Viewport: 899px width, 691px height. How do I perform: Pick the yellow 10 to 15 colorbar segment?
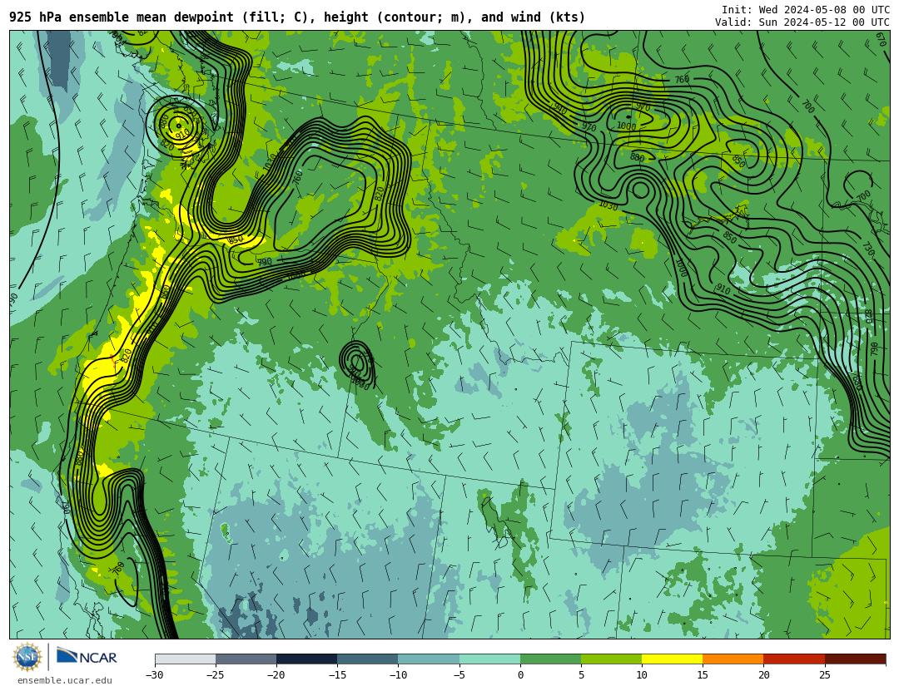(672, 659)
